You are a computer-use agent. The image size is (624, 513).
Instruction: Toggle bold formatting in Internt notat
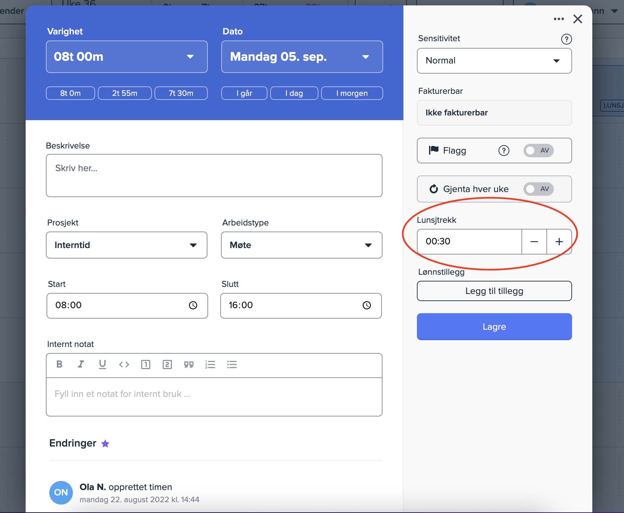pyautogui.click(x=59, y=364)
